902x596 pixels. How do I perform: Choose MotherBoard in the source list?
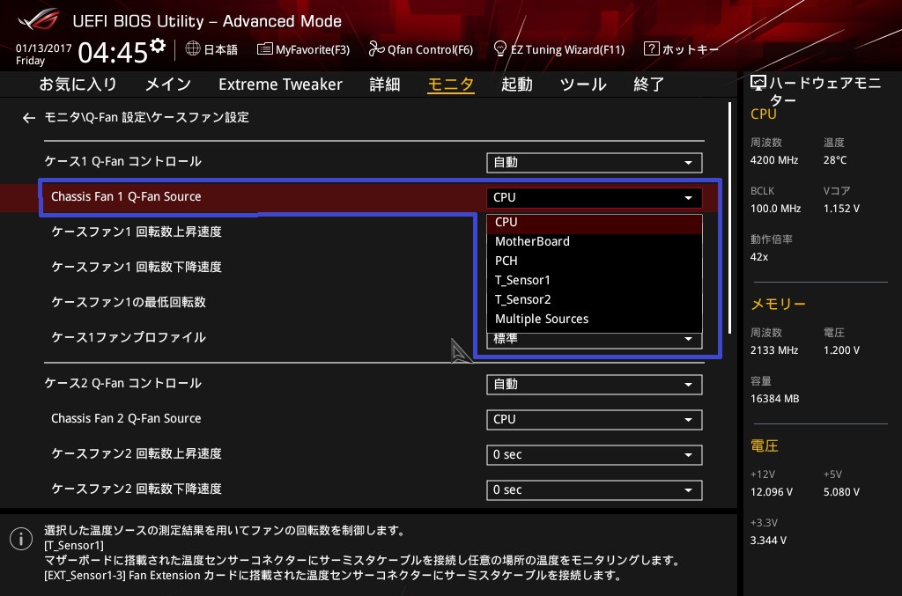[595, 242]
